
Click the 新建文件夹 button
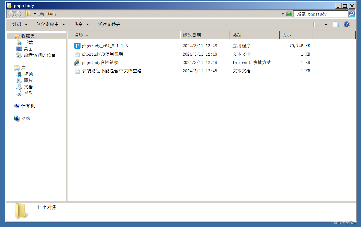click(x=109, y=24)
